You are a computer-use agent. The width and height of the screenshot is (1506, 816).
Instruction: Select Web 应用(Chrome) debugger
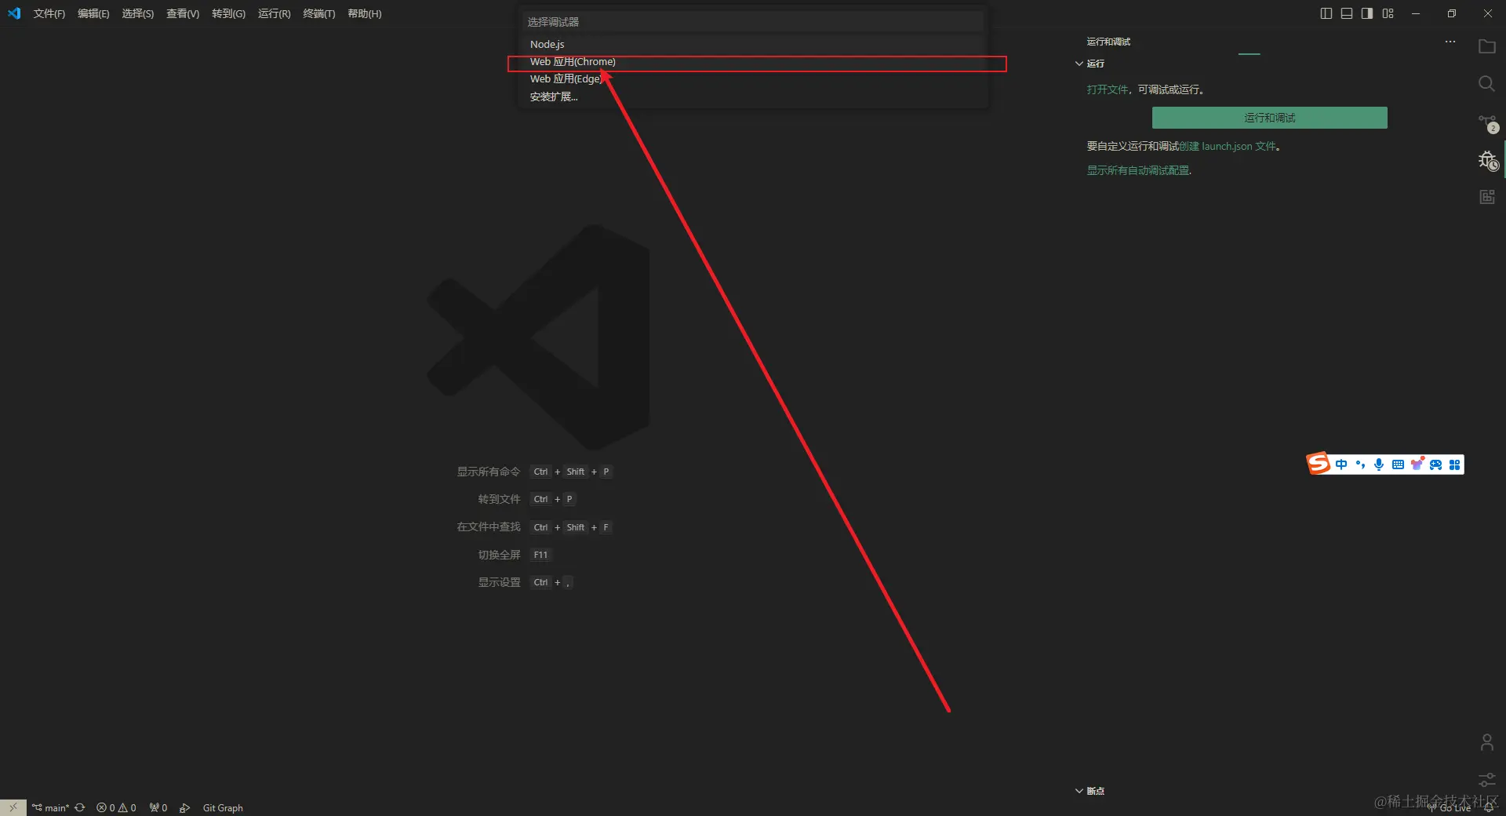tap(753, 62)
